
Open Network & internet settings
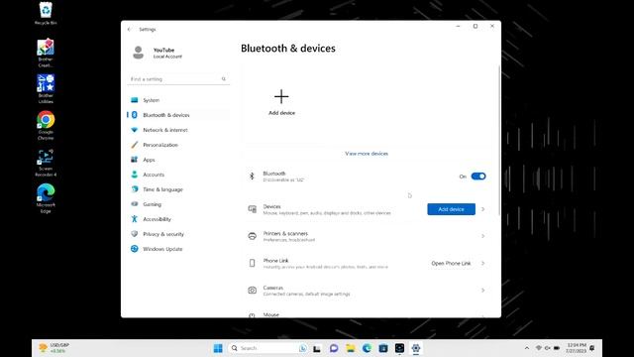178,130
